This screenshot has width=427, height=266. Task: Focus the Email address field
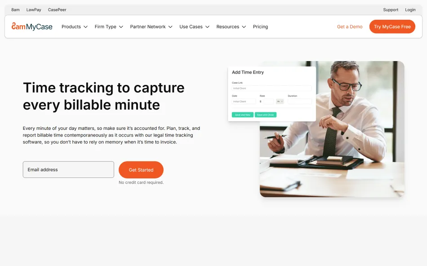point(68,169)
